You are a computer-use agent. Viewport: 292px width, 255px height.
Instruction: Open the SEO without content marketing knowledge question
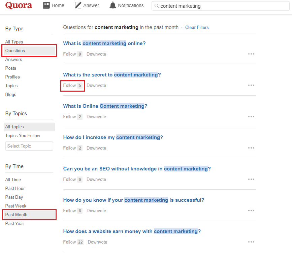pyautogui.click(x=137, y=168)
